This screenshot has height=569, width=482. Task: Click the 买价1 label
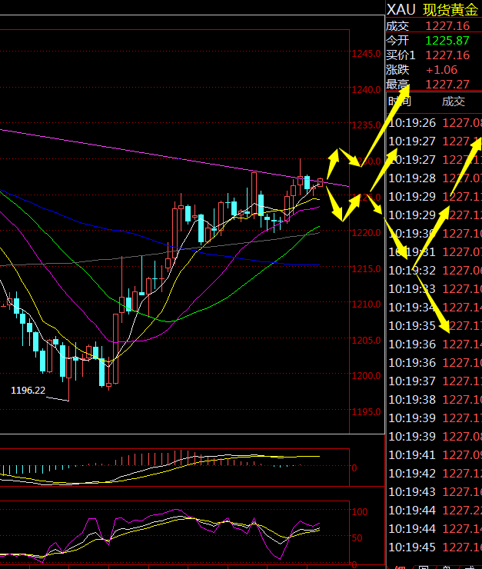[x=401, y=55]
